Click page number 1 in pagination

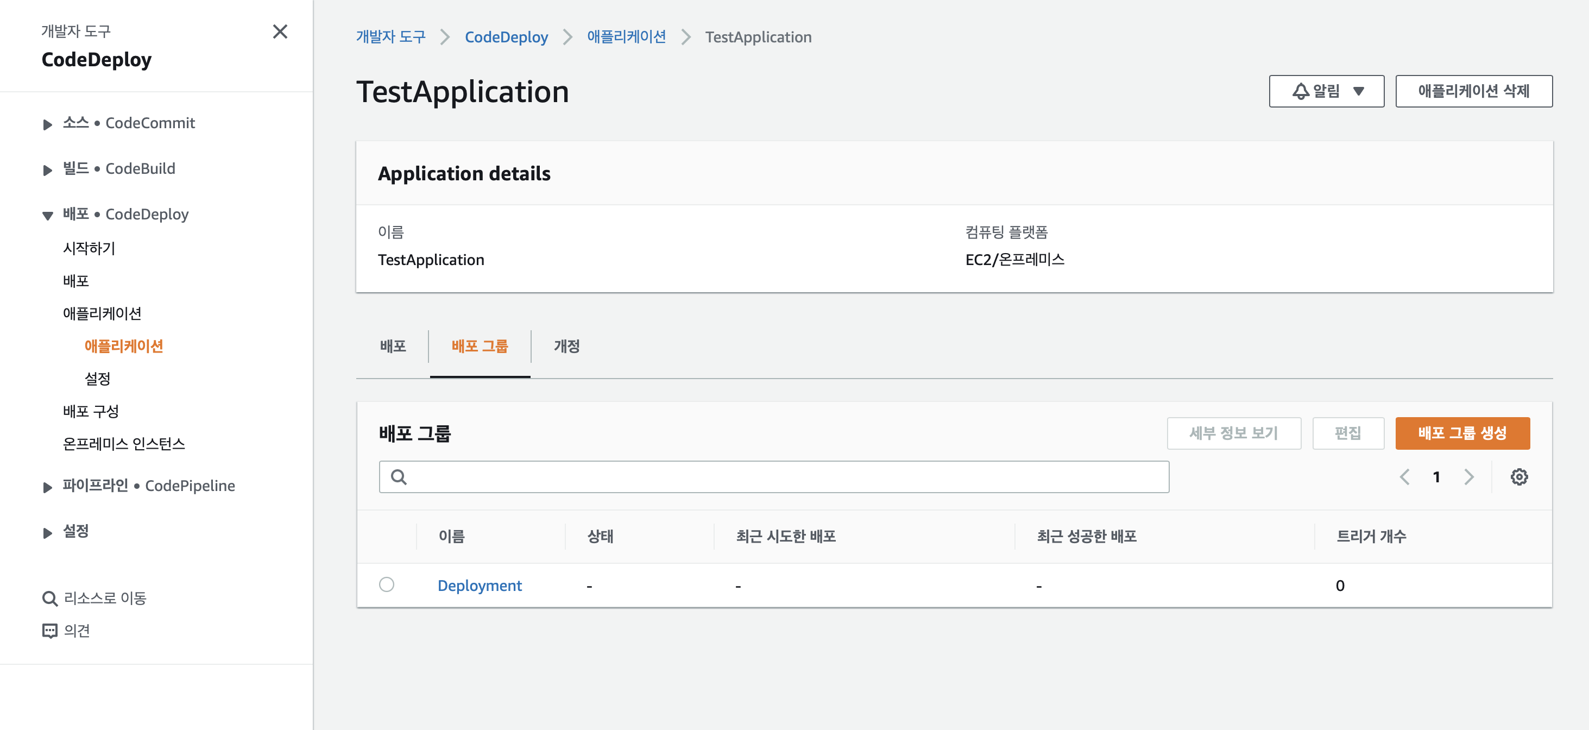tap(1436, 477)
